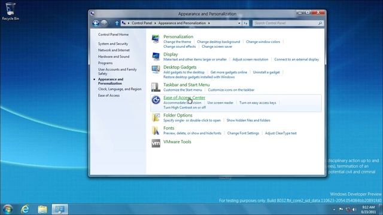Click Make text and other items larger

click(x=195, y=60)
